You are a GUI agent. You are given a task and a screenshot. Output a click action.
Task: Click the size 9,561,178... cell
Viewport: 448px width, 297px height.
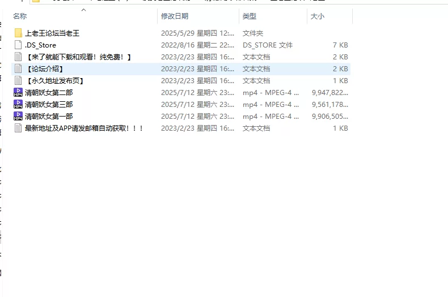(x=330, y=104)
